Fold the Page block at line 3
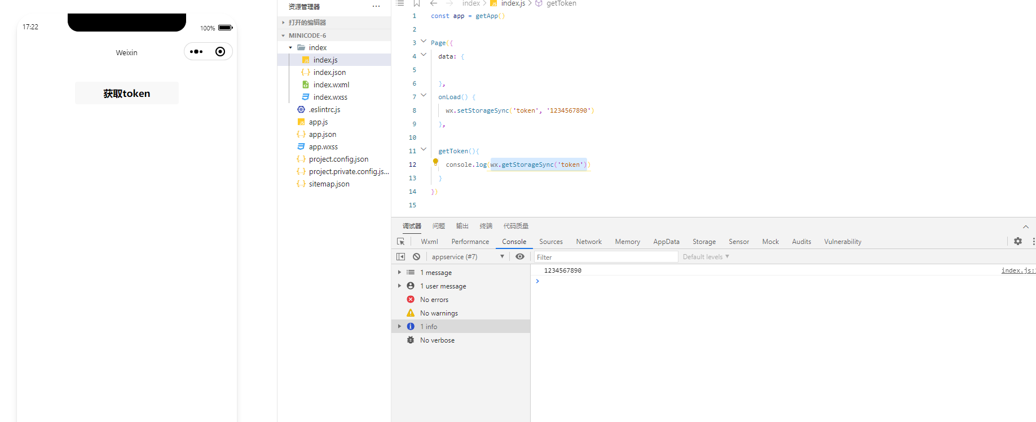This screenshot has width=1036, height=422. pos(424,41)
